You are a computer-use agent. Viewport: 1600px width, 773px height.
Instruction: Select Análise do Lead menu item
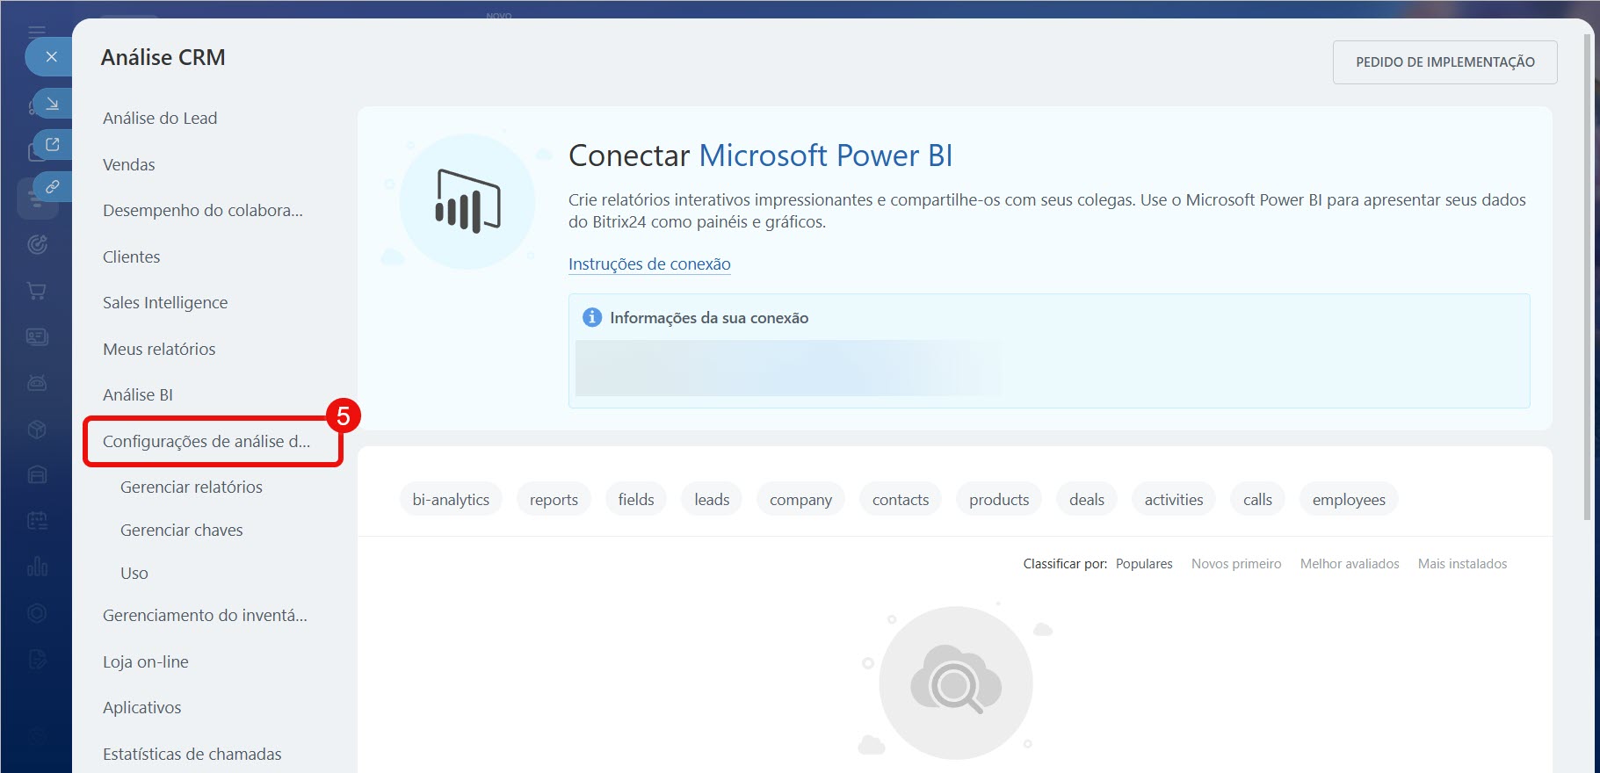[x=160, y=119]
